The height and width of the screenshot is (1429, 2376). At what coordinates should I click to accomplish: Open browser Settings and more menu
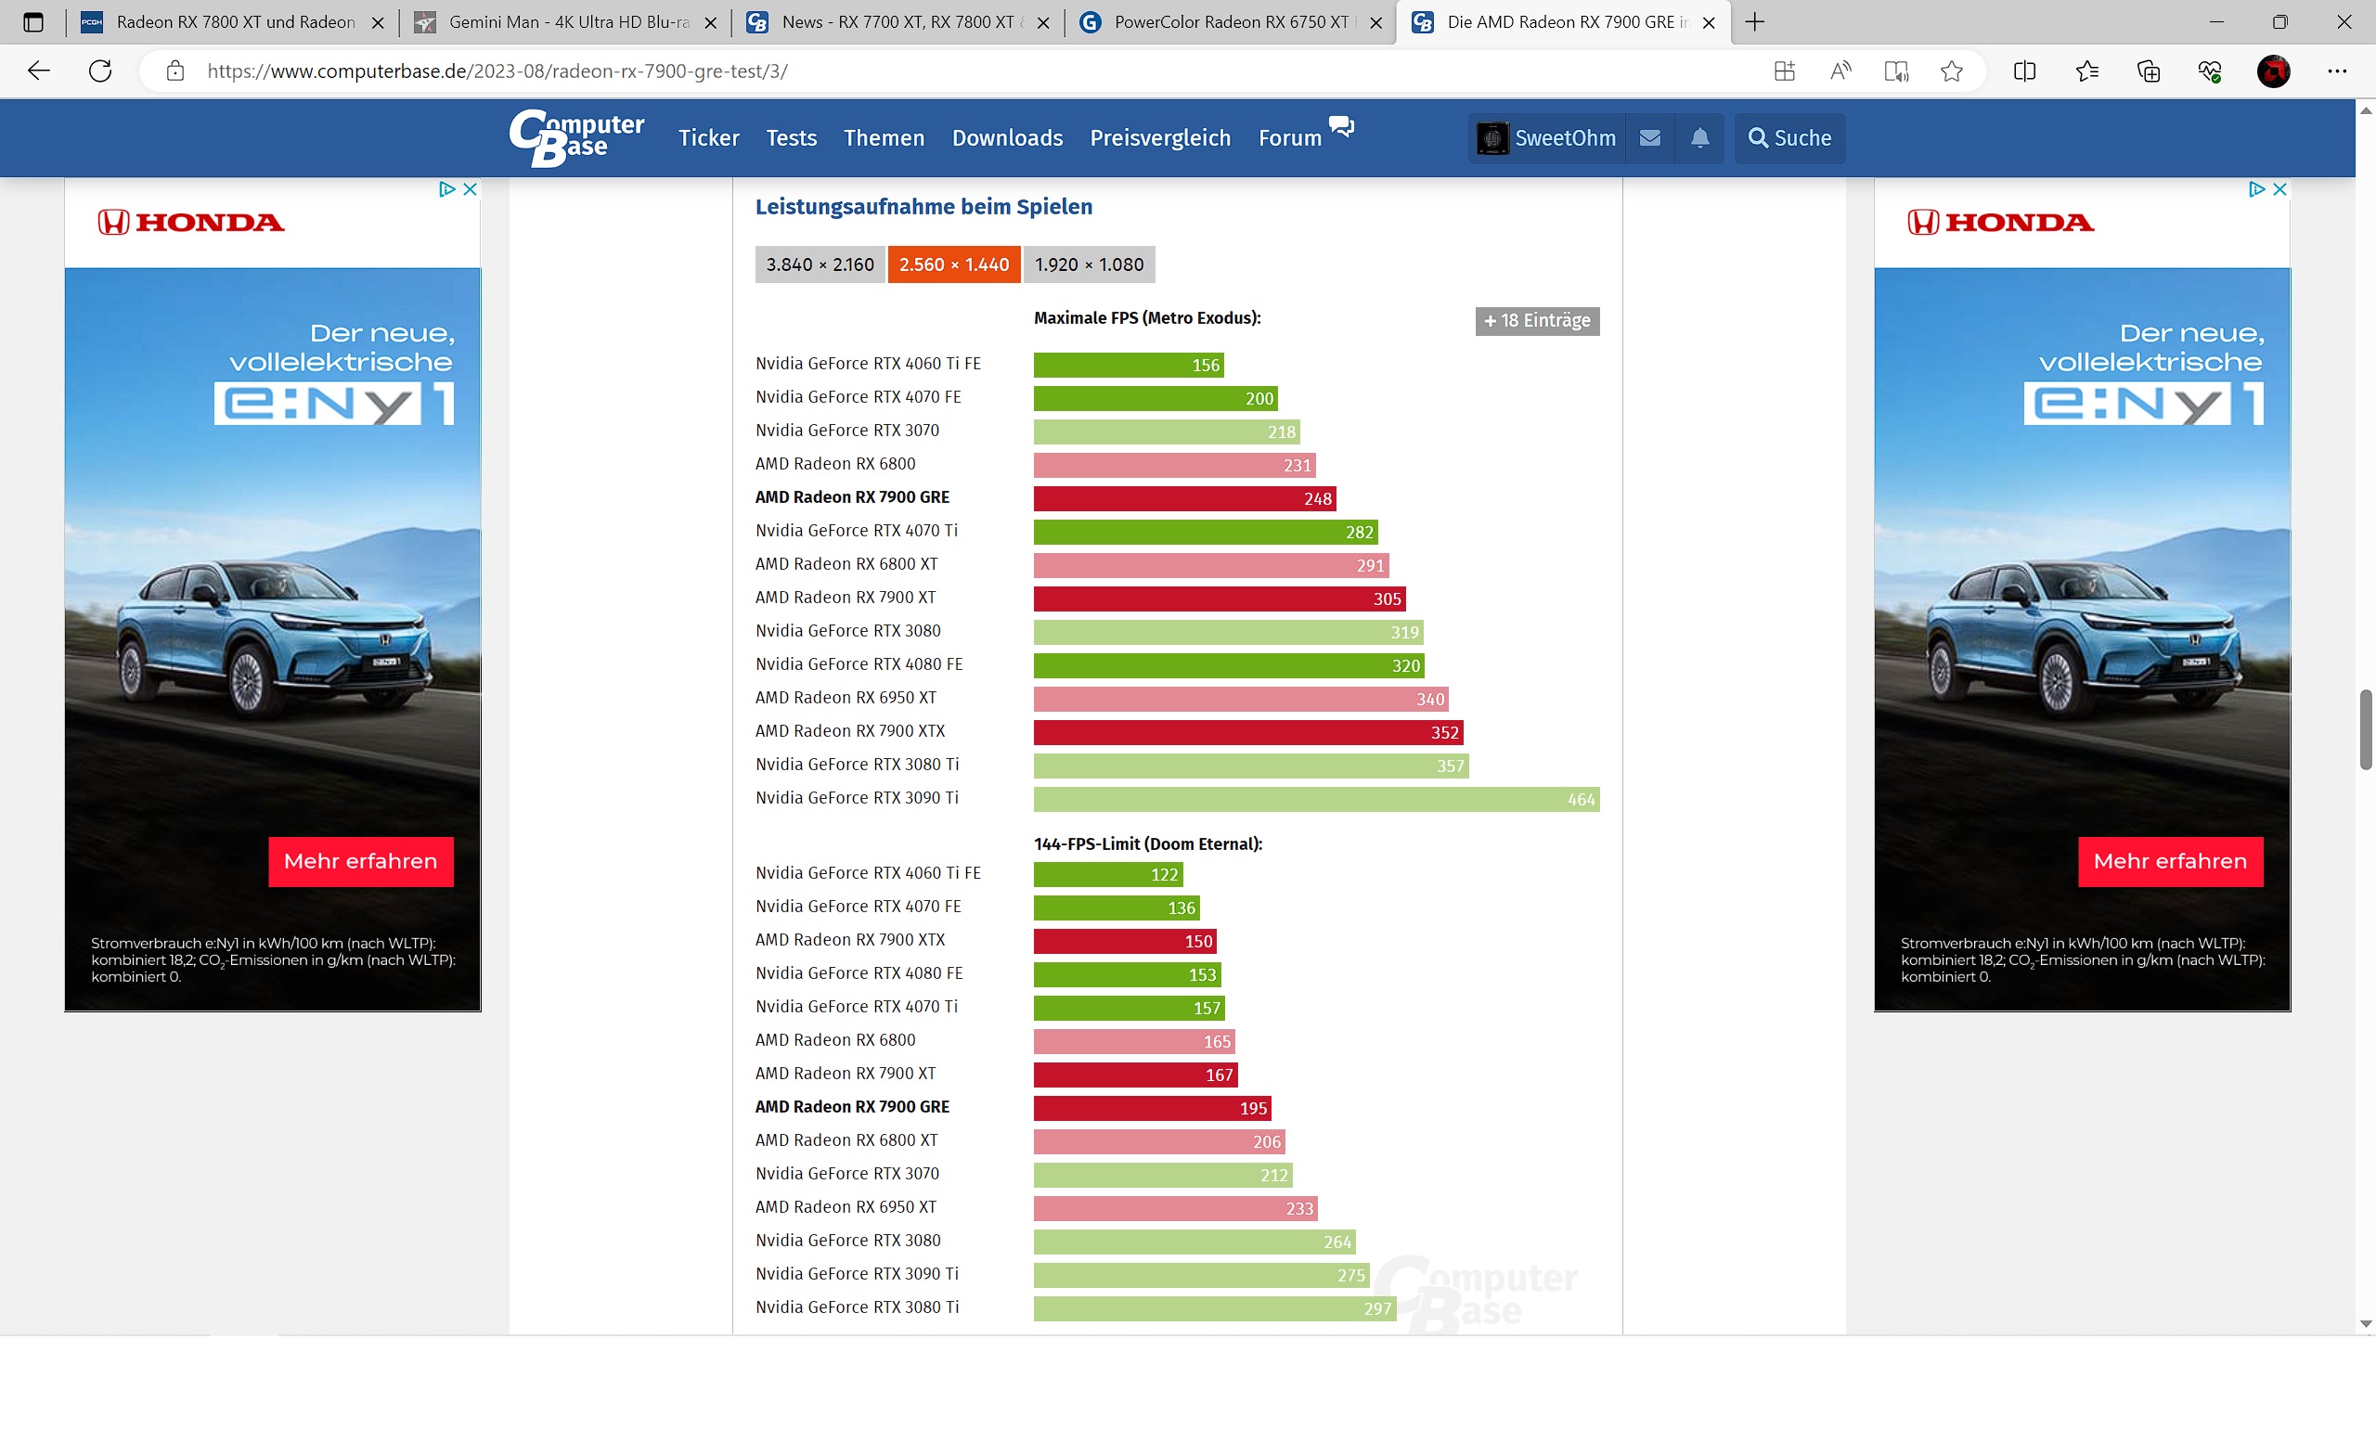[x=2335, y=71]
